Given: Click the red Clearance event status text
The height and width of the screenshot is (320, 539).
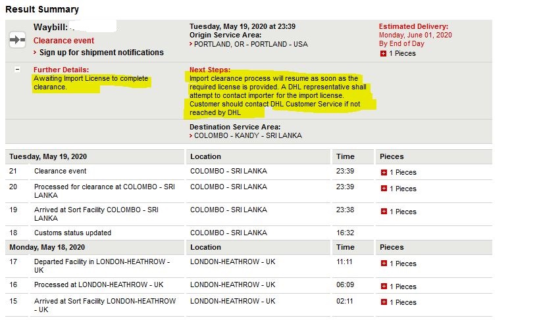Looking at the screenshot, I should coord(64,41).
